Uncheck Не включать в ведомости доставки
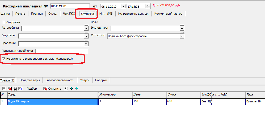This screenshot has width=265, height=113. (3, 59)
